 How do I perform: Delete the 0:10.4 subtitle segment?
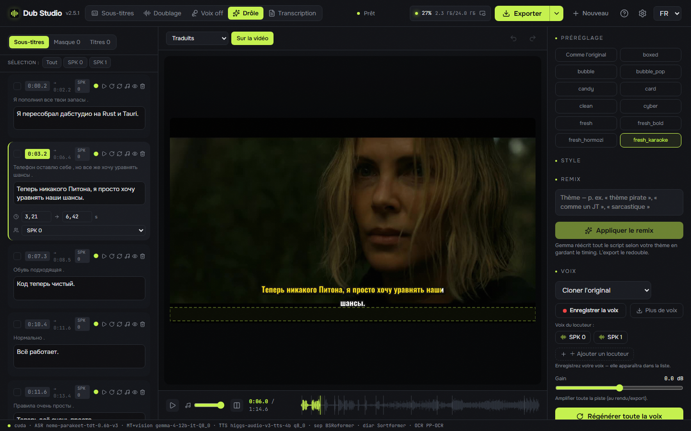[143, 324]
